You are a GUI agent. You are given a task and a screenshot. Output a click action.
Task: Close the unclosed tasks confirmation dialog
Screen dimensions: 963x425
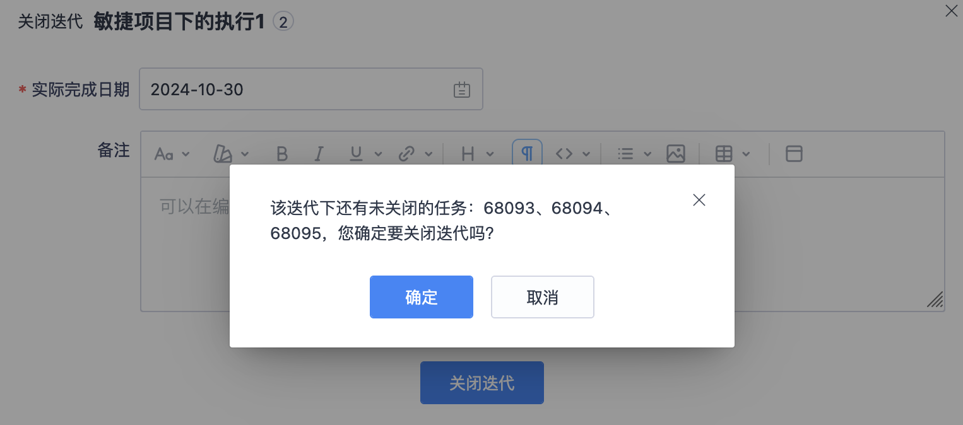point(699,201)
